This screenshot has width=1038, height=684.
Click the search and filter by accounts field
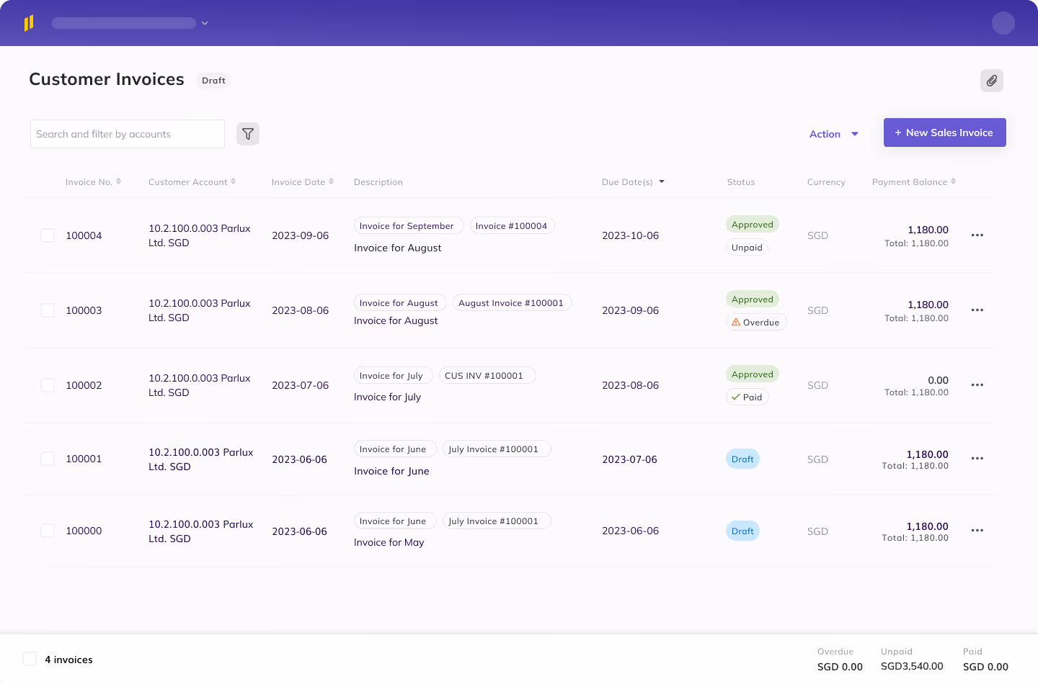coord(127,133)
